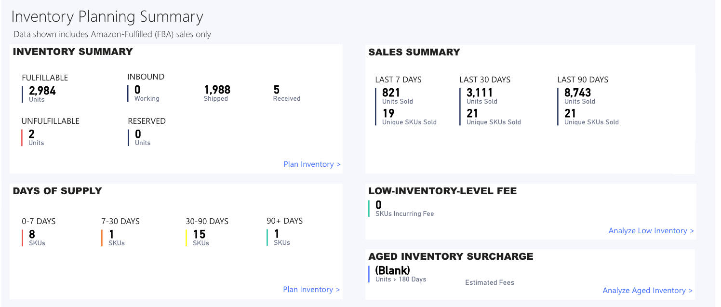Click the Sales Summary heading
This screenshot has height=307, width=721.
coord(414,52)
